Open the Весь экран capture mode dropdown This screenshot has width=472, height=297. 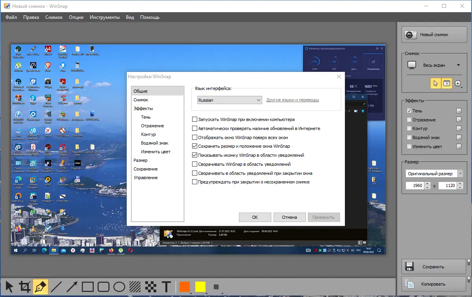(x=458, y=65)
